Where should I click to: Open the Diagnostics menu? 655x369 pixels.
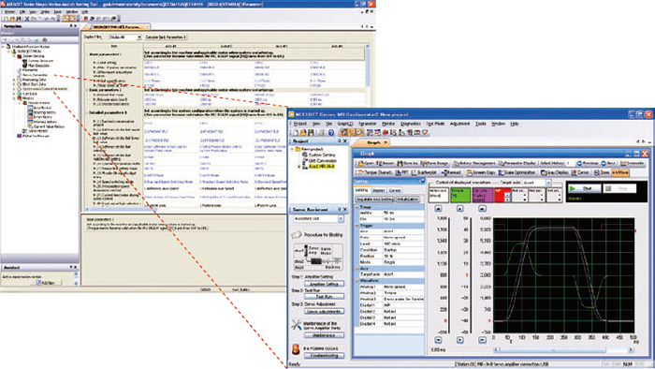click(x=411, y=124)
